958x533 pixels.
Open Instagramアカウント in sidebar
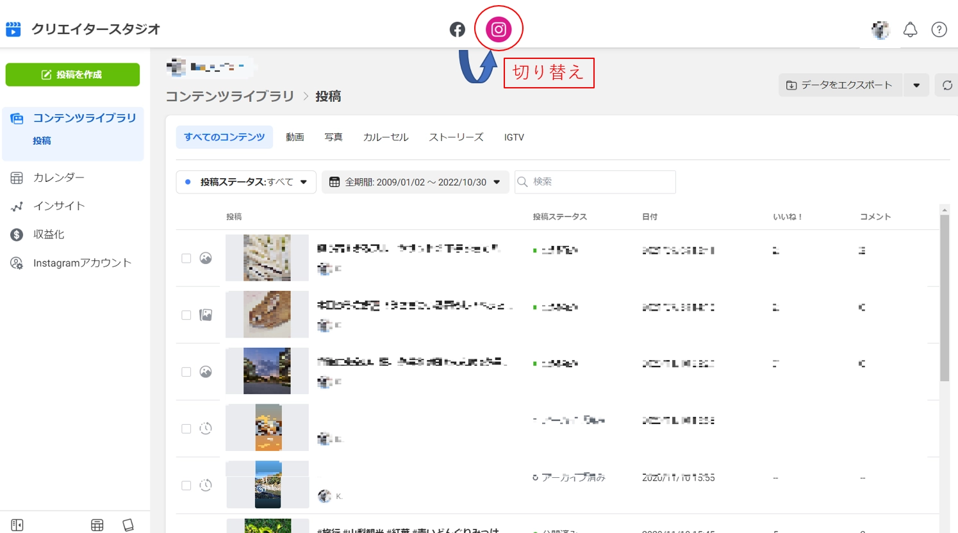[x=82, y=263]
